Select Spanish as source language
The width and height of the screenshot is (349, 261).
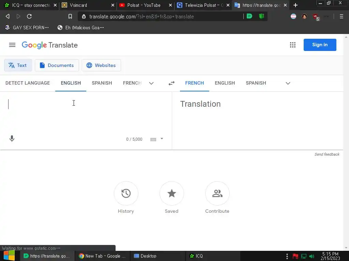tap(102, 83)
